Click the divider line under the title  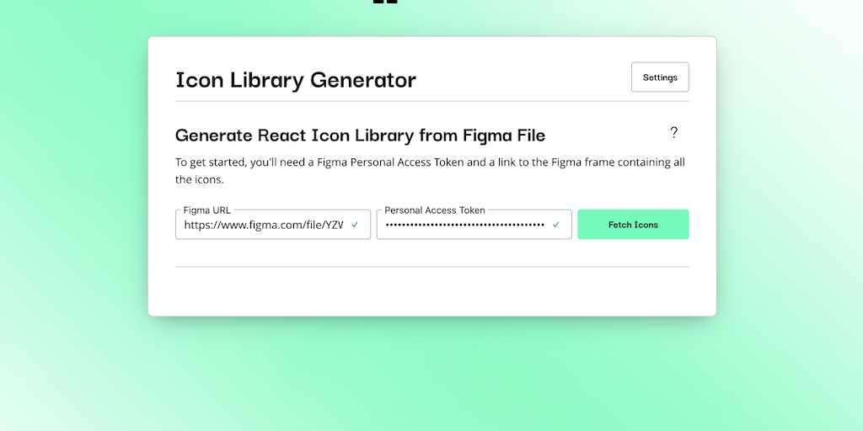[x=431, y=101]
